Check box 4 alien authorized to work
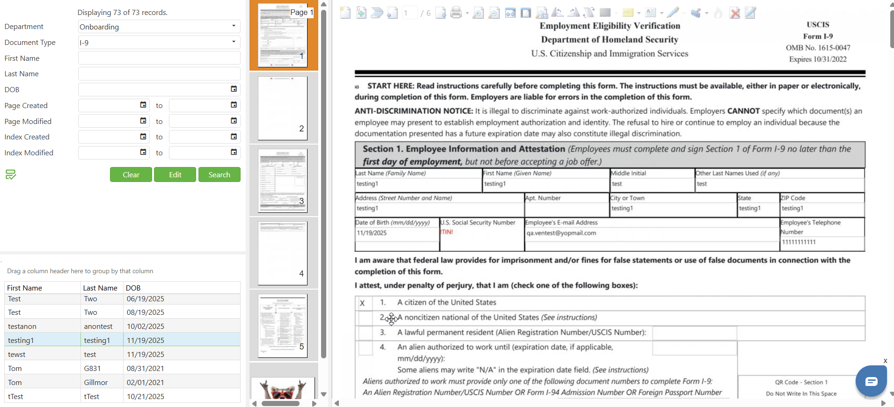 coord(366,348)
